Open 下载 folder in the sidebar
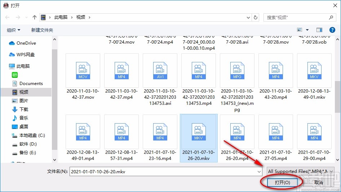341x192 pixels. pos(20,110)
